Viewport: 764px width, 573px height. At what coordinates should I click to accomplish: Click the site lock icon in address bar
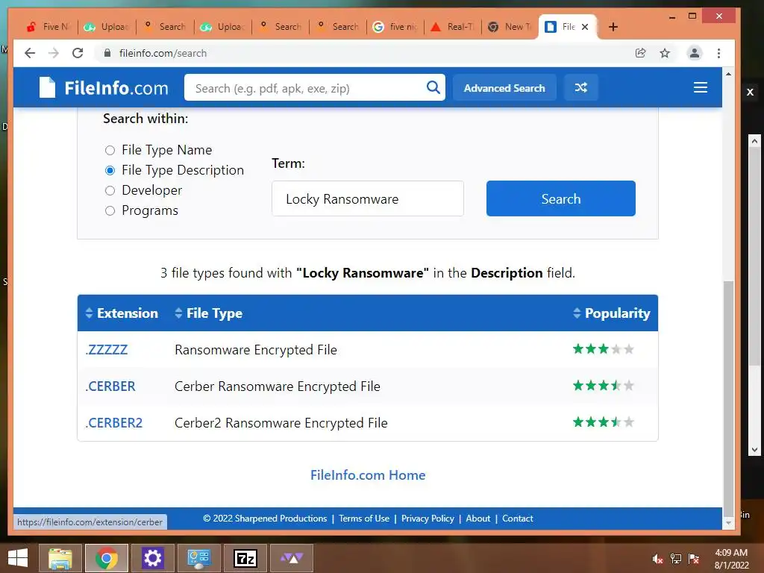107,53
